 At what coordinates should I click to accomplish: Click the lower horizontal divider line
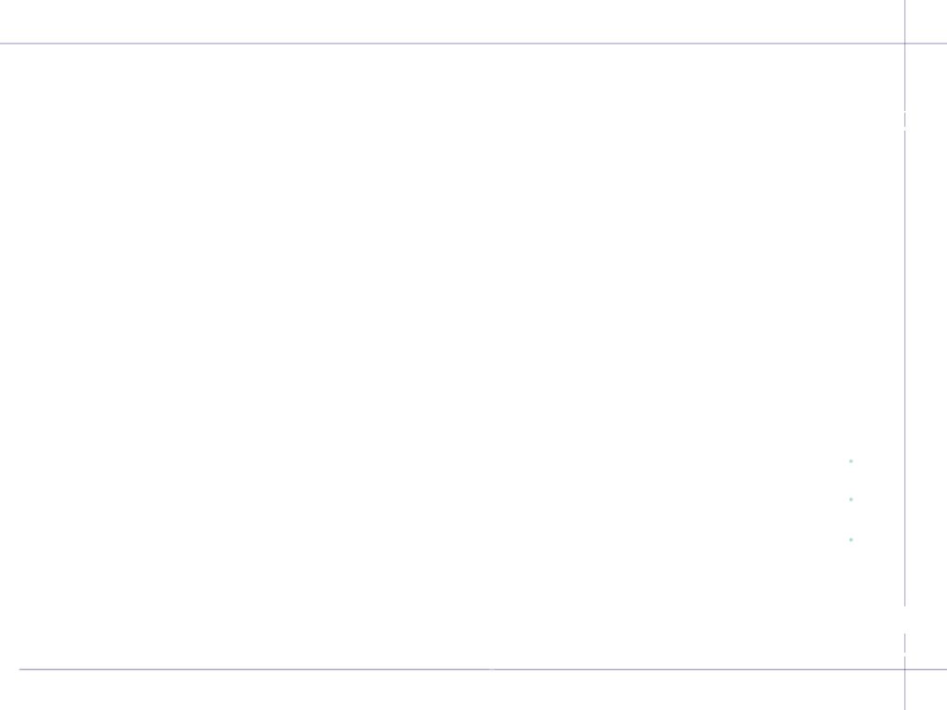[x=483, y=669]
